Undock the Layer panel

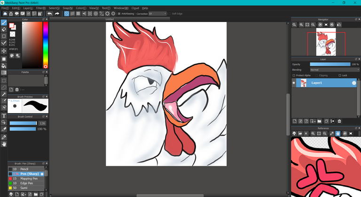[x=356, y=59]
